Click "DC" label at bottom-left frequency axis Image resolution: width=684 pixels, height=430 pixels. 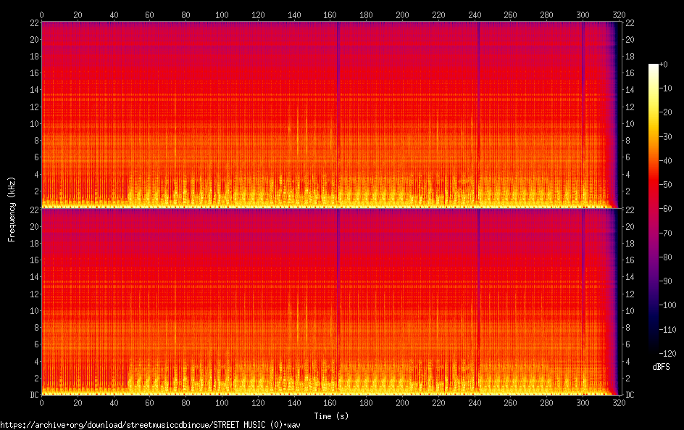click(35, 395)
